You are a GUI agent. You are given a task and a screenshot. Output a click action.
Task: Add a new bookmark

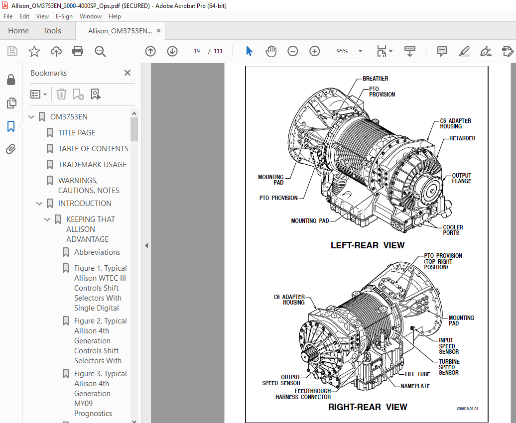[x=78, y=95]
